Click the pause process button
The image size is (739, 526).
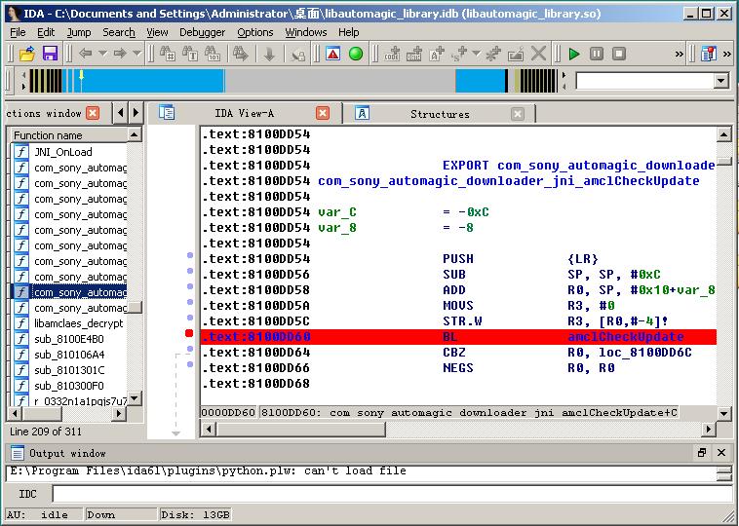(x=597, y=54)
